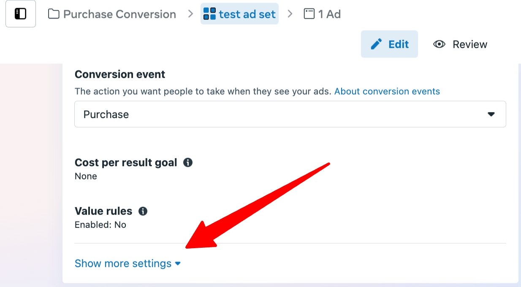Viewport: 521px width, 287px height.
Task: Click the caret next to Show more settings
Action: coord(178,264)
